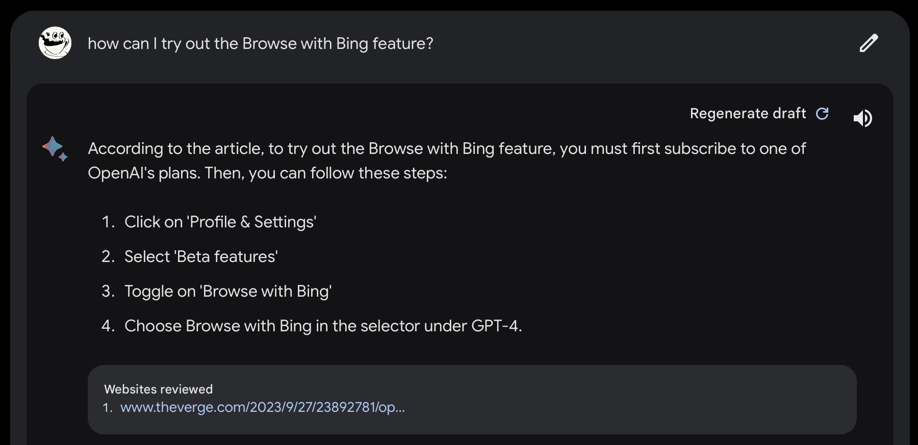Click the 'Websites reviewed' heading
The height and width of the screenshot is (445, 918).
pos(158,389)
